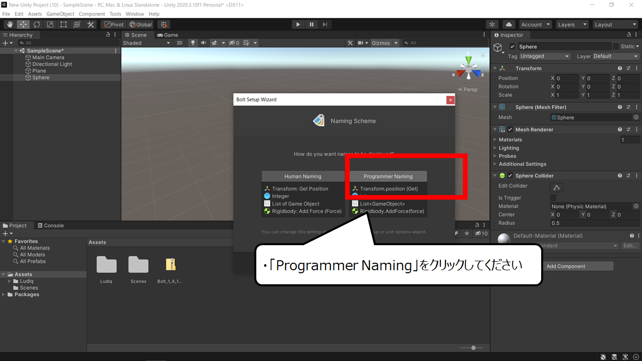Open the Tag Untagged dropdown
This screenshot has width=642, height=361.
(544, 56)
